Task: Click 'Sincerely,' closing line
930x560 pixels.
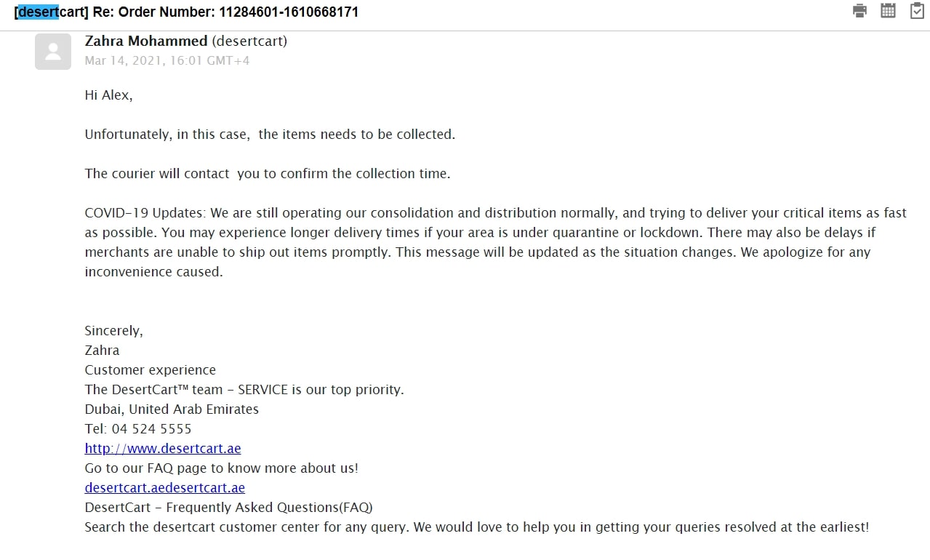Action: coord(114,331)
